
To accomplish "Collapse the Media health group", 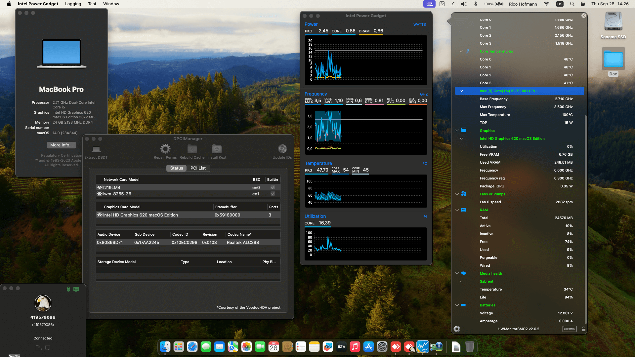I will click(457, 273).
